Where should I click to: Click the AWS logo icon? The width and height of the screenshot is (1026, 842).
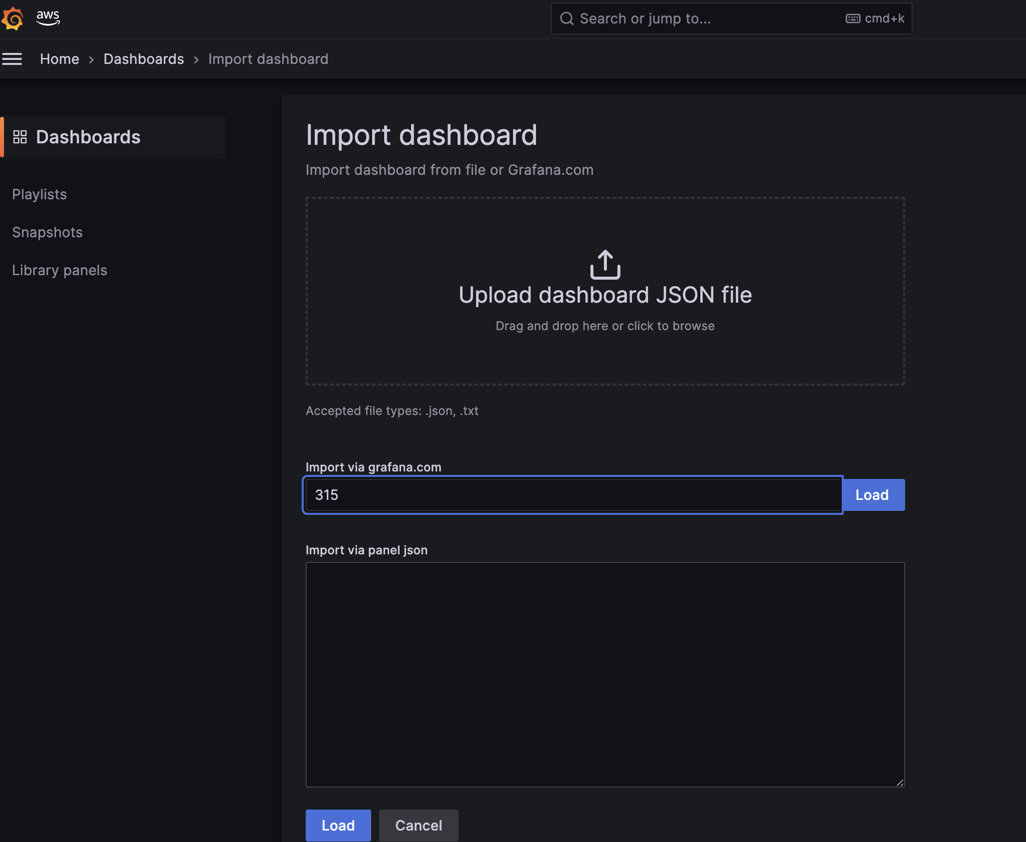48,17
